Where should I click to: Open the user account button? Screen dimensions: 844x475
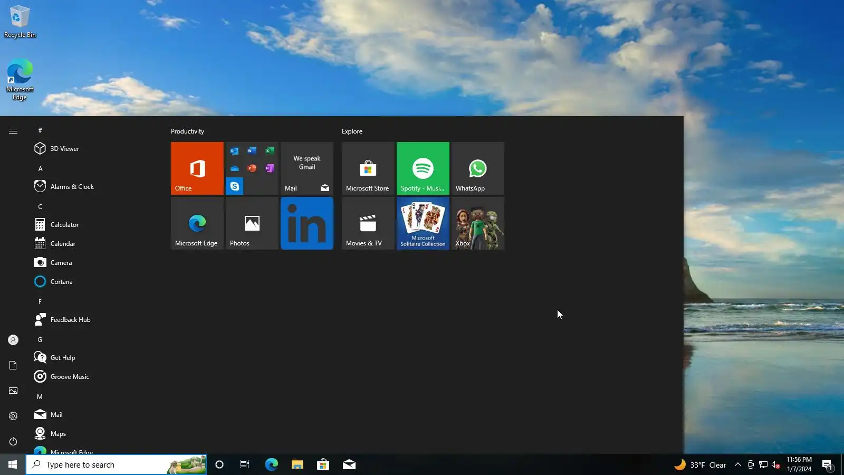click(13, 340)
